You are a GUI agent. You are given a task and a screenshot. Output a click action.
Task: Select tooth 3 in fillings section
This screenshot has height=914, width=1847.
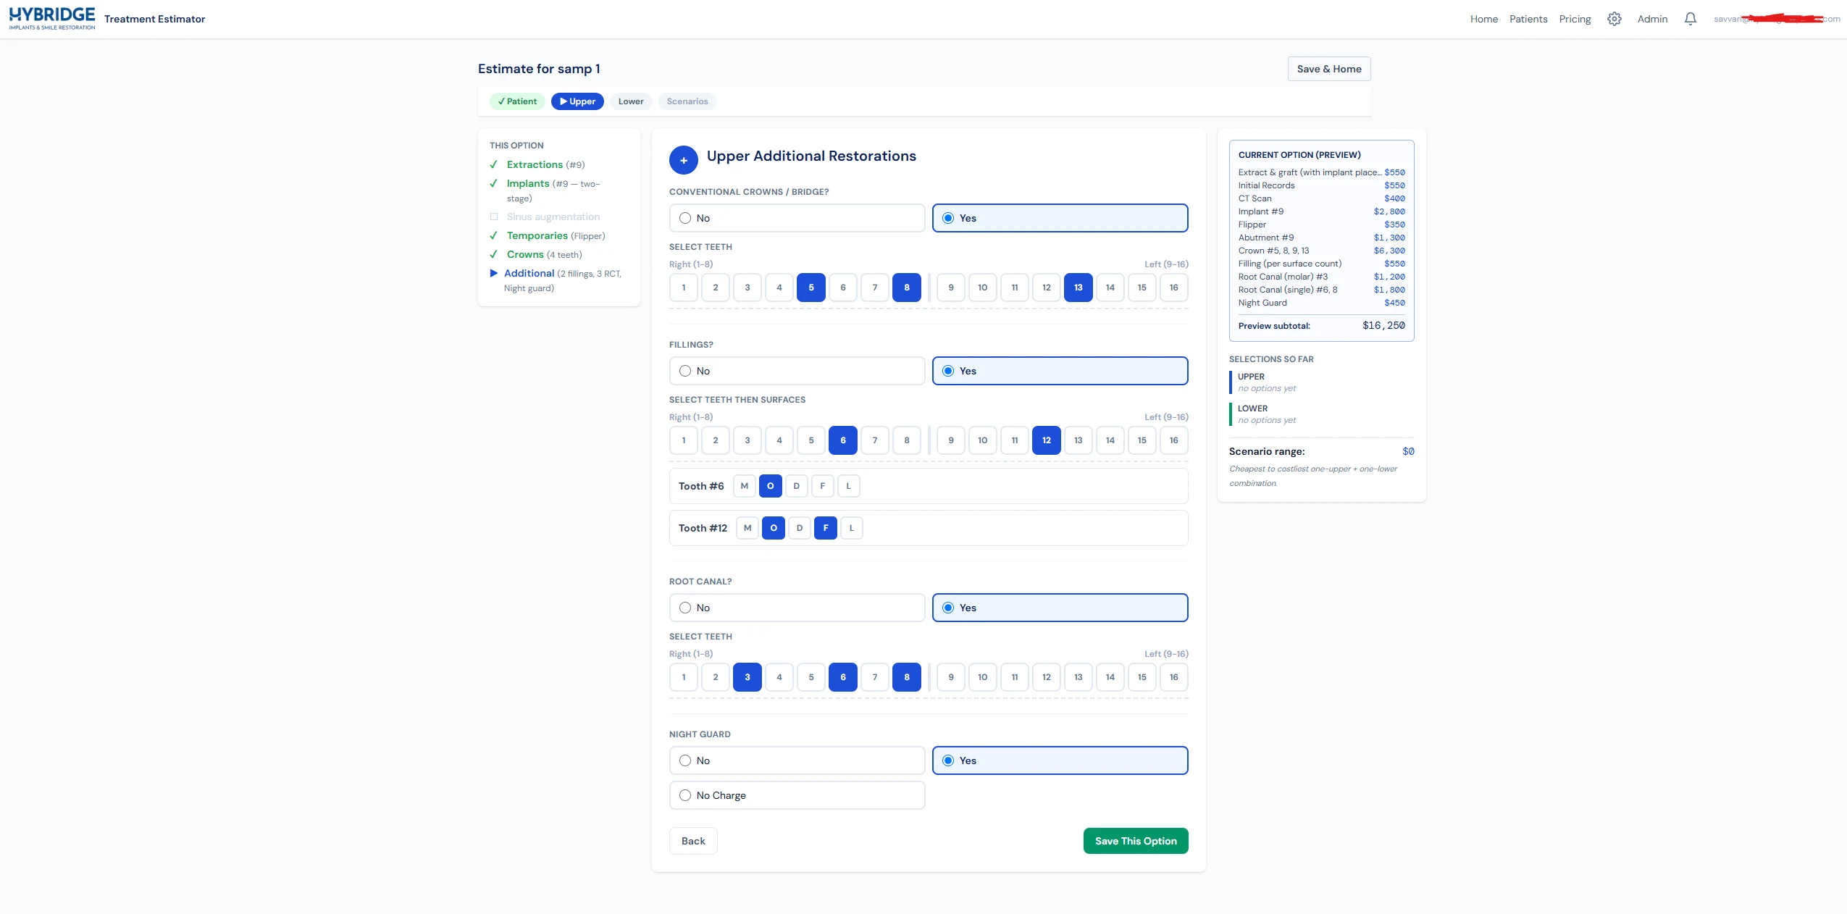(747, 440)
